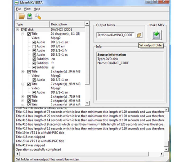The width and height of the screenshot is (180, 162).
Task: Click the title tree scroll down arrow
Action: [x=87, y=103]
